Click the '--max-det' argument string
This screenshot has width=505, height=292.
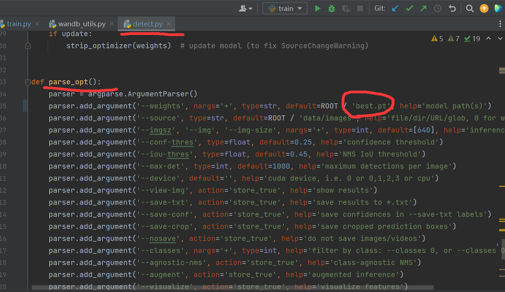point(161,166)
